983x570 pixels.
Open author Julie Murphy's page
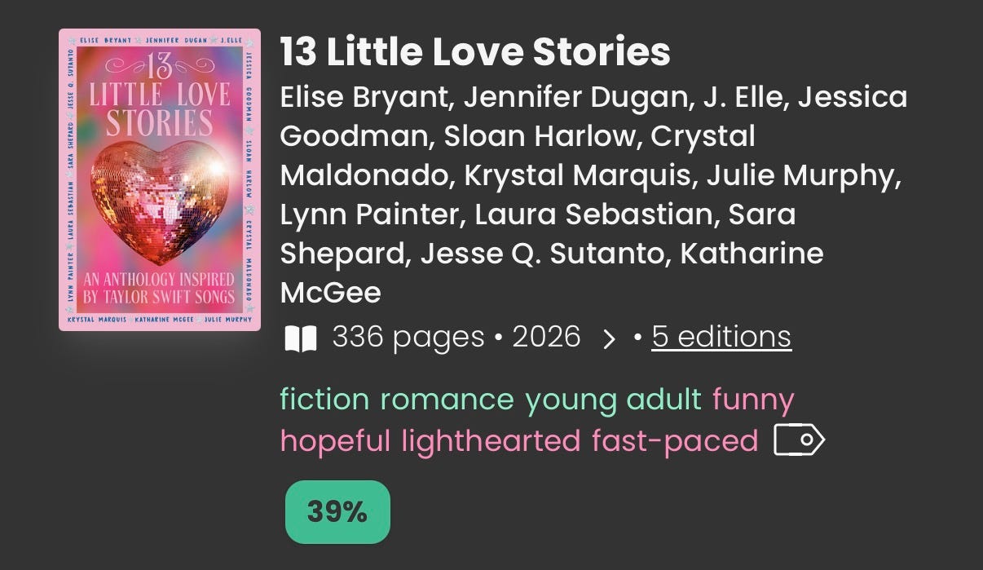click(803, 175)
